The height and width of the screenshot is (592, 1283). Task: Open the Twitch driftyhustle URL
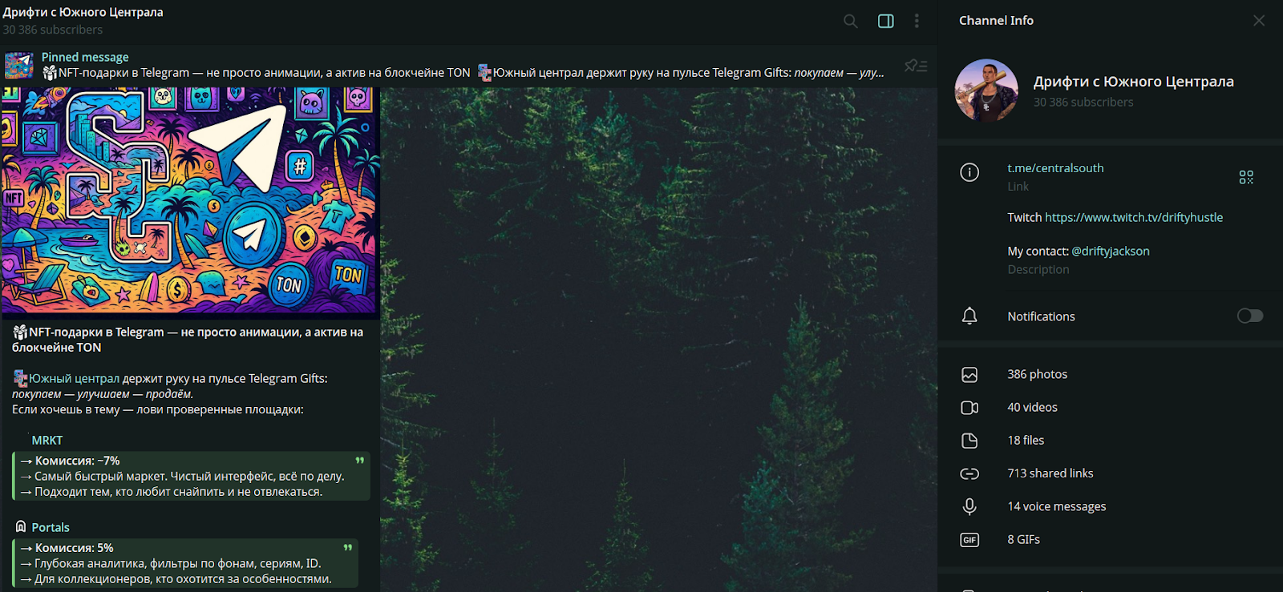(x=1134, y=217)
